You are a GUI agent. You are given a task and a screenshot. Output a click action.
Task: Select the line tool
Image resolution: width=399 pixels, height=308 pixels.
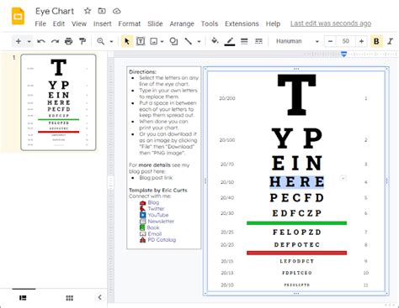pos(189,41)
